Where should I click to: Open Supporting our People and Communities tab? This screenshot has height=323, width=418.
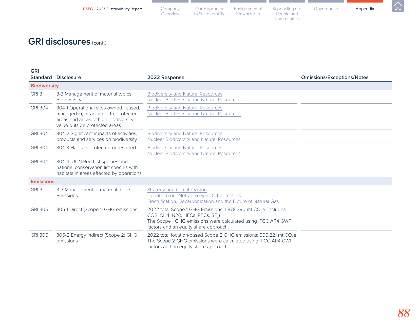click(x=287, y=14)
